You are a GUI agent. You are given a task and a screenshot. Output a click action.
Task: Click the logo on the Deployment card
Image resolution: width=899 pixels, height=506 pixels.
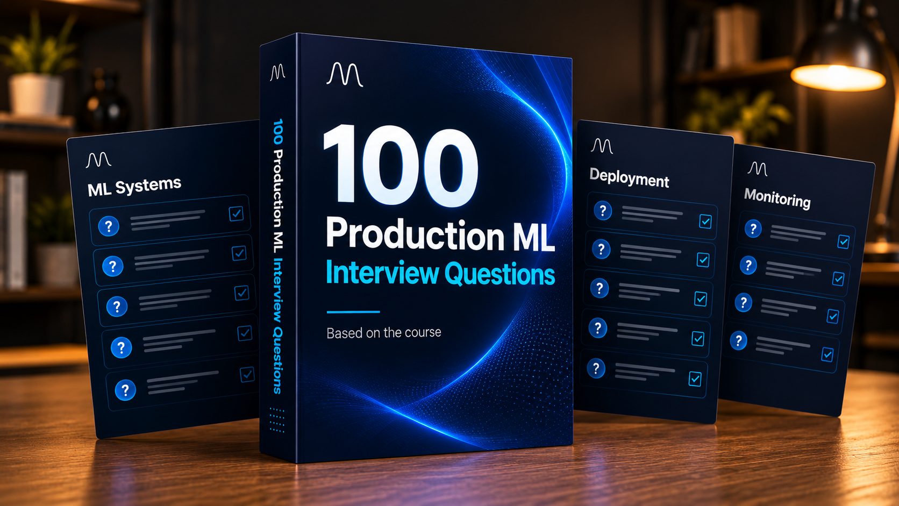(x=602, y=145)
